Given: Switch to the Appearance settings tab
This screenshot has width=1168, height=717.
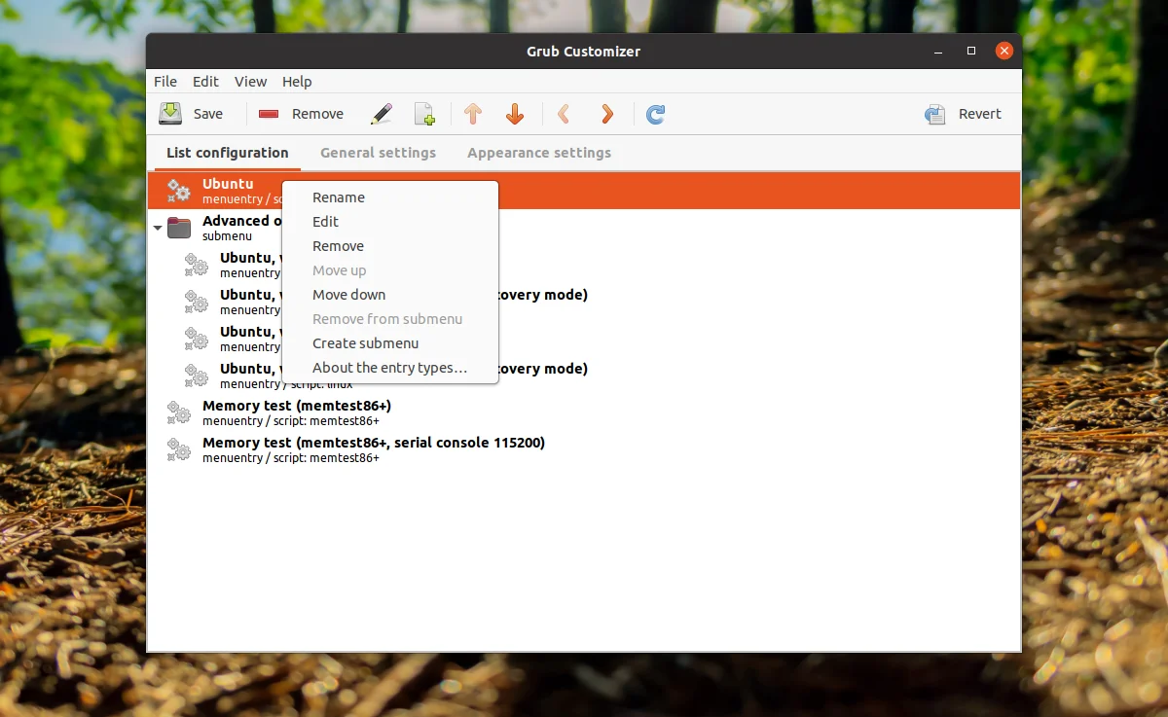Looking at the screenshot, I should [x=539, y=153].
